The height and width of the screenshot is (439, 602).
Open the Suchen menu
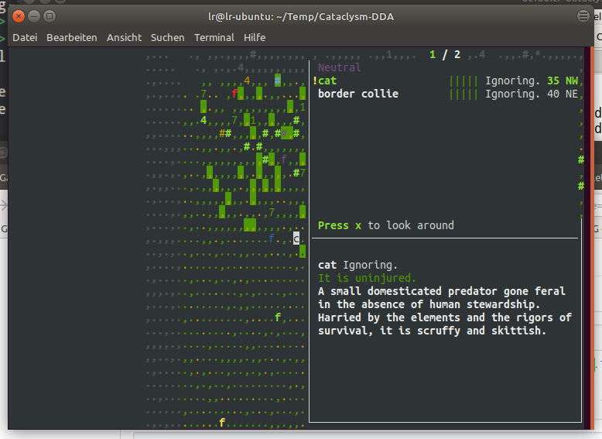pyautogui.click(x=167, y=38)
